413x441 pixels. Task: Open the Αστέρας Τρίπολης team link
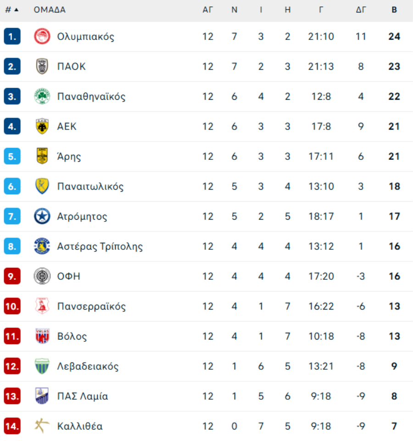pyautogui.click(x=100, y=246)
